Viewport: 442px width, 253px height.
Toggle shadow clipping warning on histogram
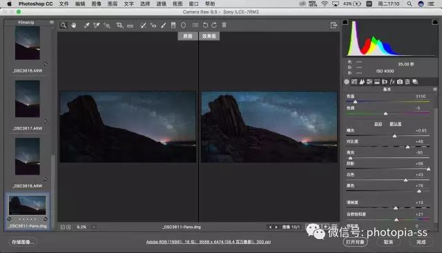coord(345,22)
